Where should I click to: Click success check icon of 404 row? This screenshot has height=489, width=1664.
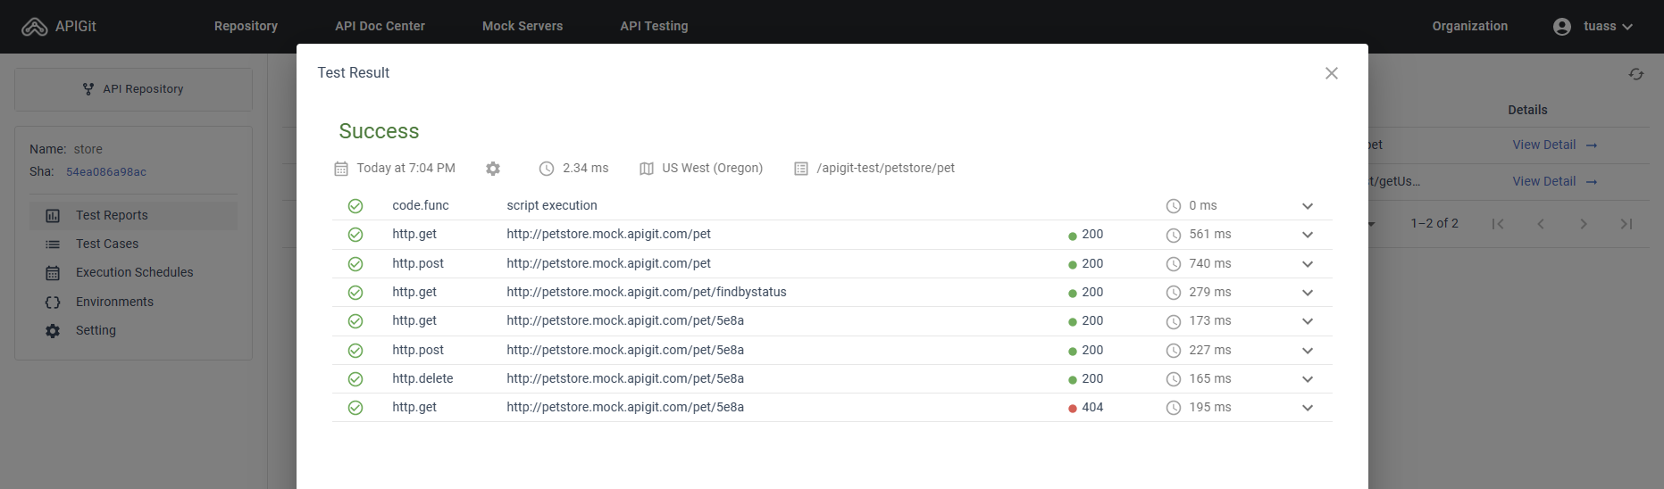[355, 408]
